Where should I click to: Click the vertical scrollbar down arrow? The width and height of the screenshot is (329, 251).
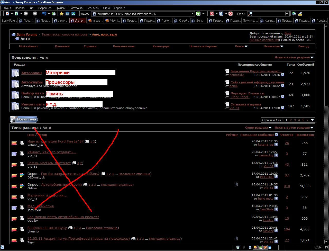327,242
